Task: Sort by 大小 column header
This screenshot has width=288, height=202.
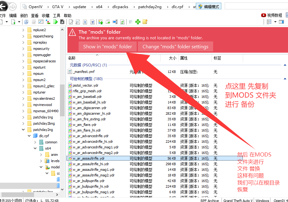Action: coord(169,58)
